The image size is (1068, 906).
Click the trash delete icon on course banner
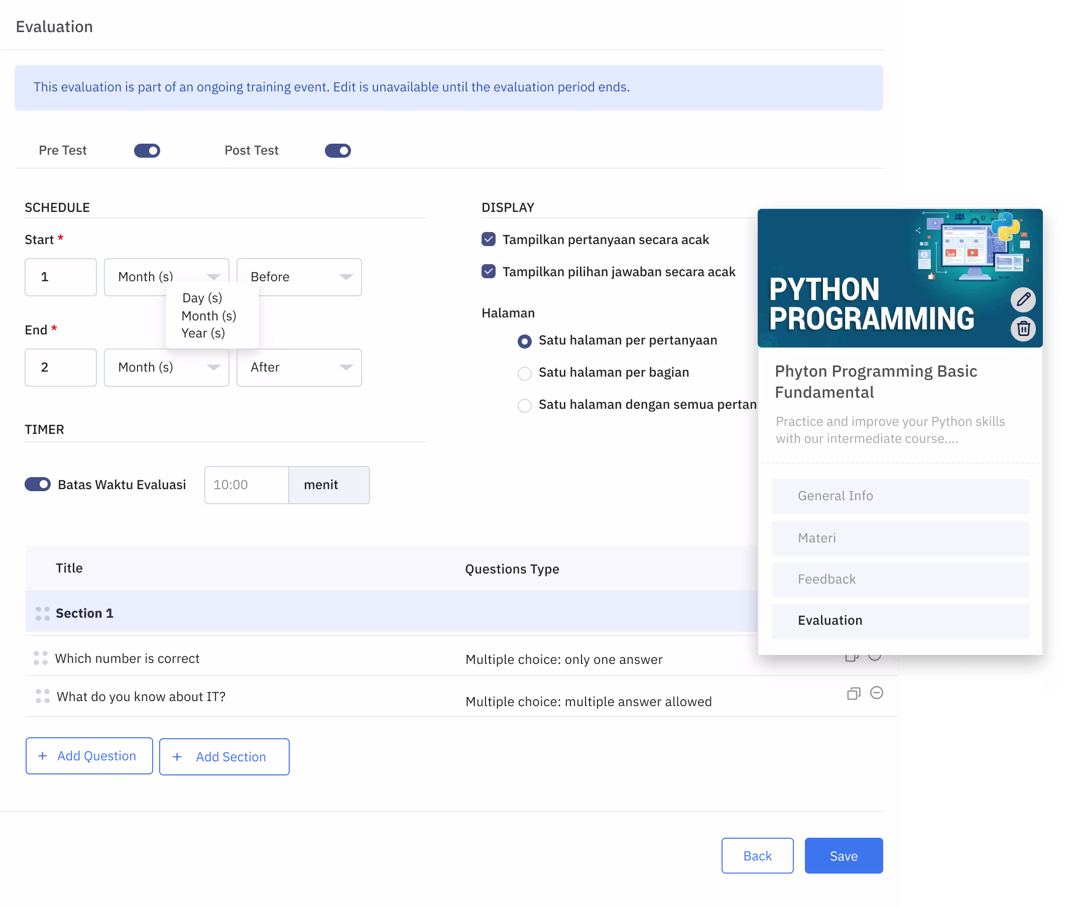[x=1022, y=328]
